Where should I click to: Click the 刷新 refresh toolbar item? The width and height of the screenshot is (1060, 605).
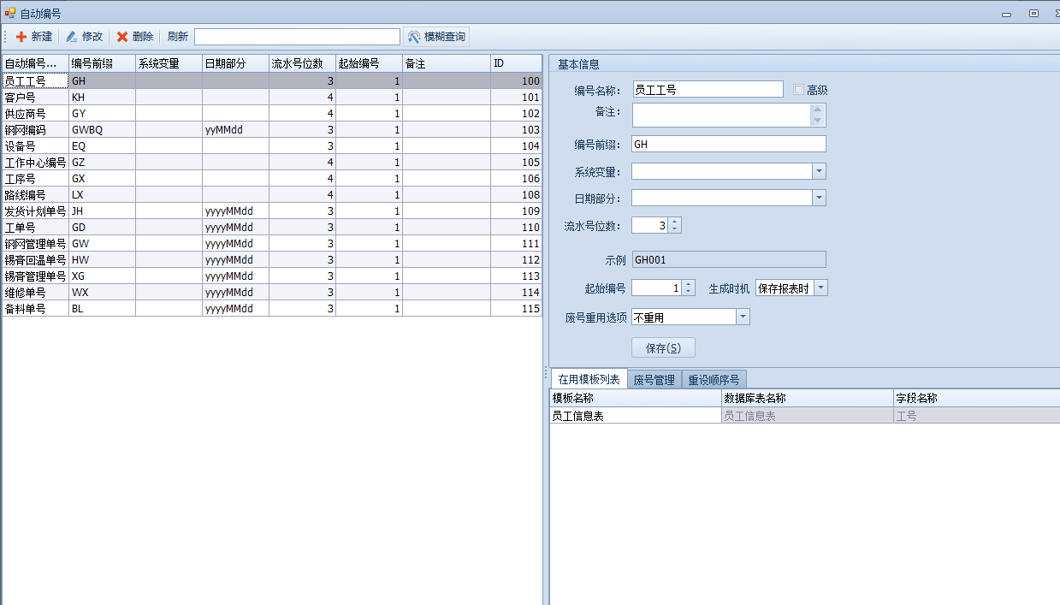pyautogui.click(x=177, y=37)
